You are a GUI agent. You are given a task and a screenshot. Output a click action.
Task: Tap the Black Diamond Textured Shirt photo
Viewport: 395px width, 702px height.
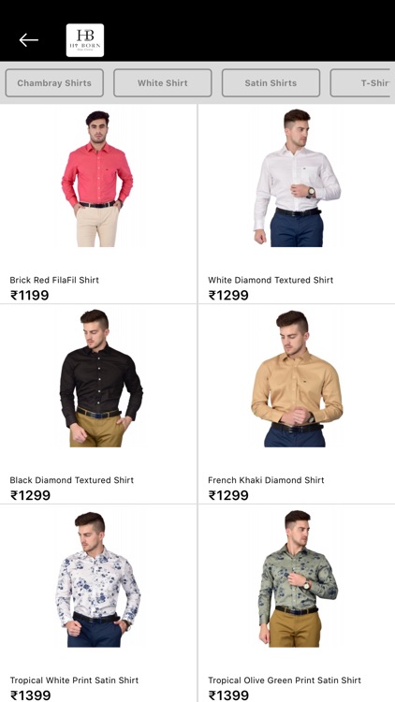tap(101, 378)
